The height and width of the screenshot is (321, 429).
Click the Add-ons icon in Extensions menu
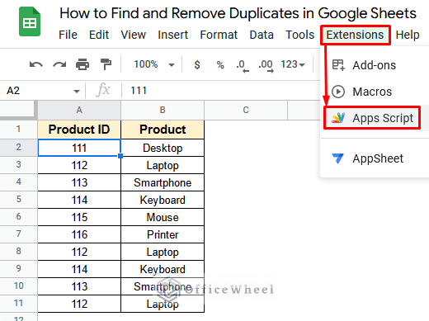point(338,65)
